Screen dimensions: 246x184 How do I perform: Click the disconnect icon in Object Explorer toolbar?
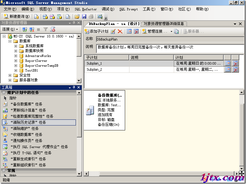[32, 29]
